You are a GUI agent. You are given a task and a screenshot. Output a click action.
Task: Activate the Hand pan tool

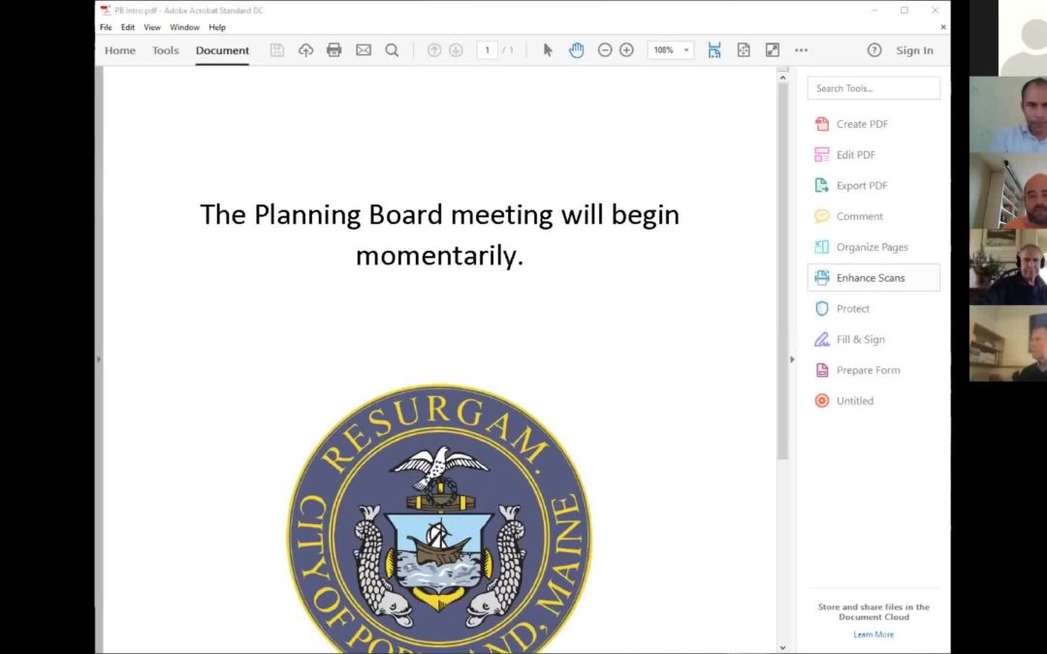click(576, 50)
